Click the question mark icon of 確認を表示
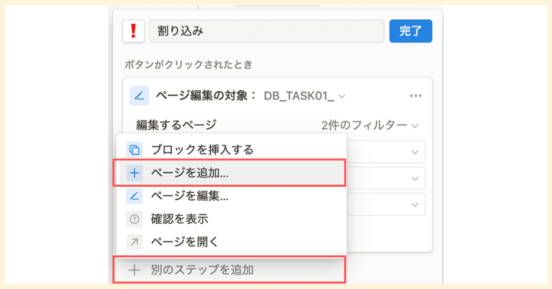552x289 pixels. 134,219
